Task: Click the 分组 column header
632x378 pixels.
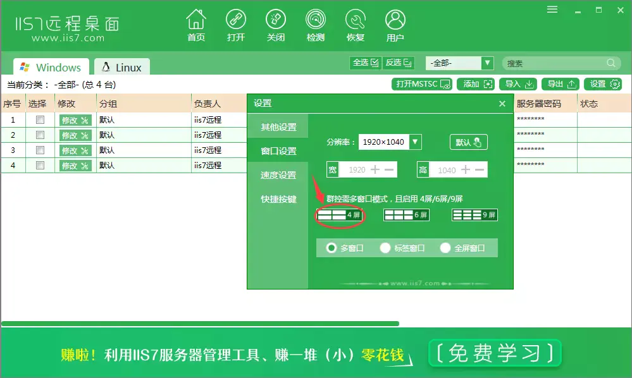Action: pos(144,104)
